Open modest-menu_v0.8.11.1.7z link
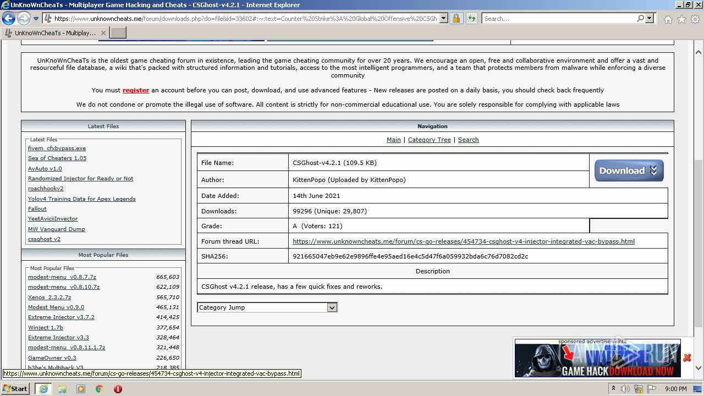The image size is (704, 396). point(67,348)
